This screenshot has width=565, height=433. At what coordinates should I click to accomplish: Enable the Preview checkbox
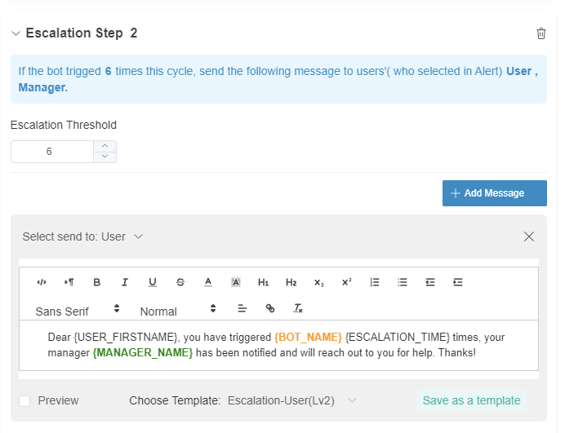24,400
